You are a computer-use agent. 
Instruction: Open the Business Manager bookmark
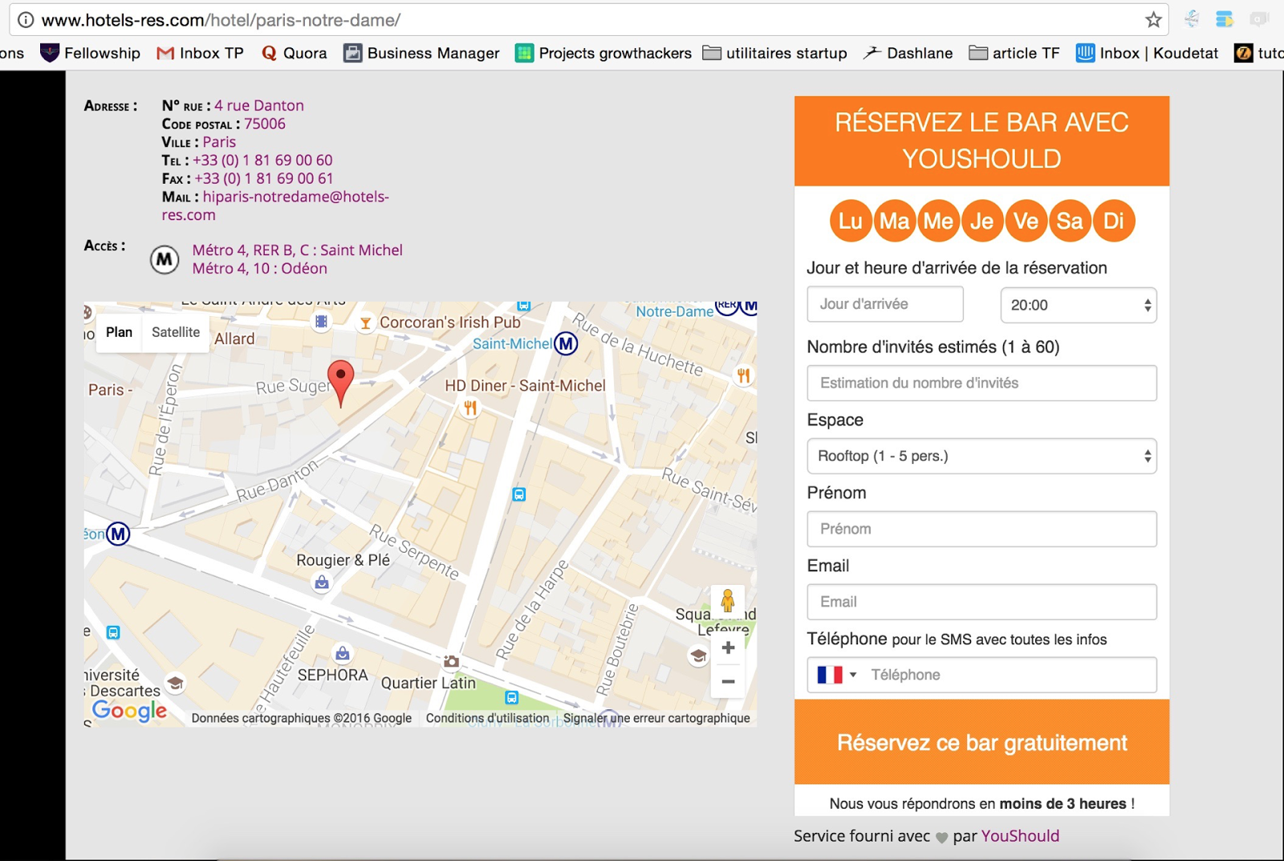tap(421, 53)
